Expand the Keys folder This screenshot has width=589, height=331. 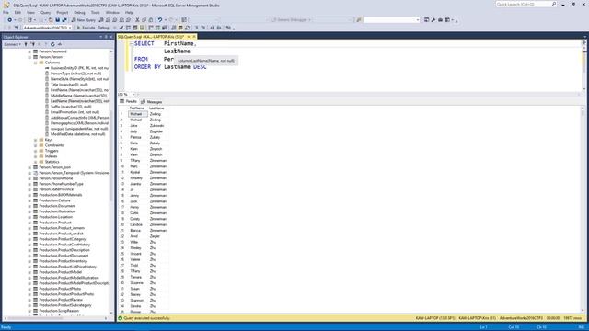click(36, 140)
